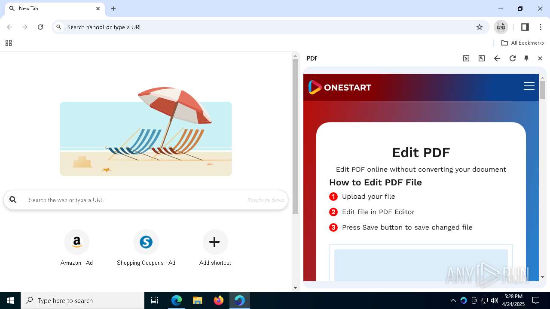The width and height of the screenshot is (550, 309).
Task: Show hidden system tray icons
Action: point(453,300)
